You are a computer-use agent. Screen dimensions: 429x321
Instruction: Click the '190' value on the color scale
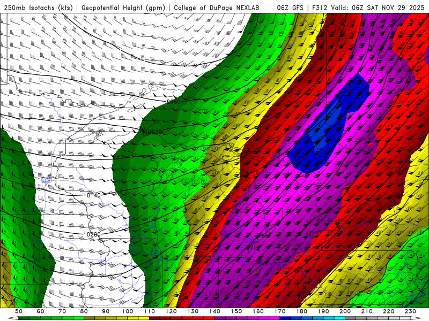(323, 311)
